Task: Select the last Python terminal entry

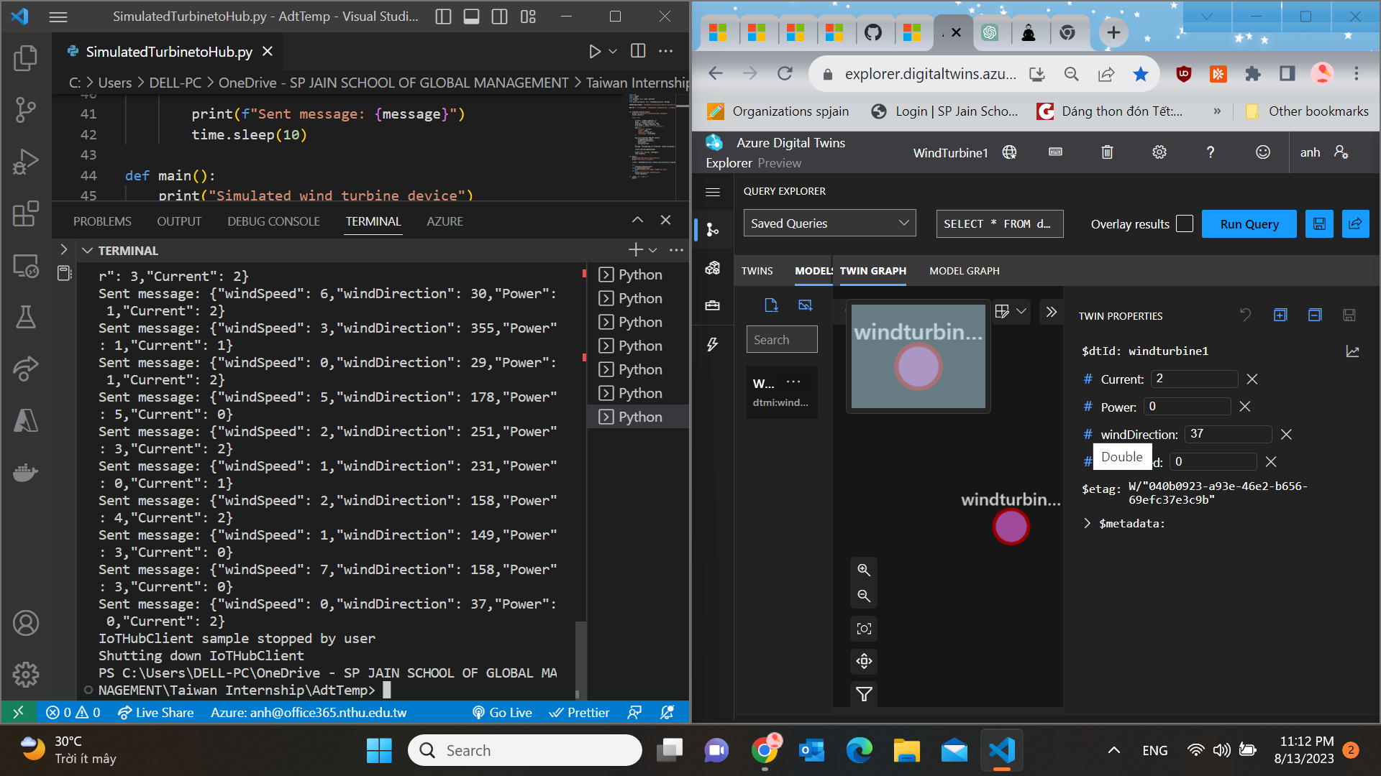Action: click(637, 417)
